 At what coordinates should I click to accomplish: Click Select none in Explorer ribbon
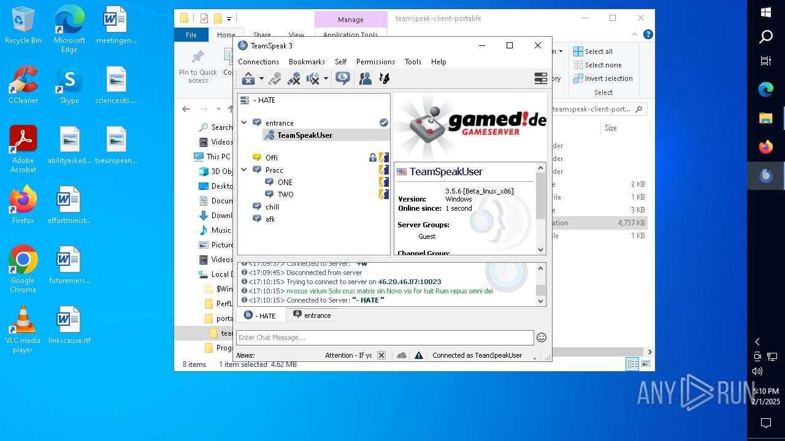pyautogui.click(x=598, y=65)
